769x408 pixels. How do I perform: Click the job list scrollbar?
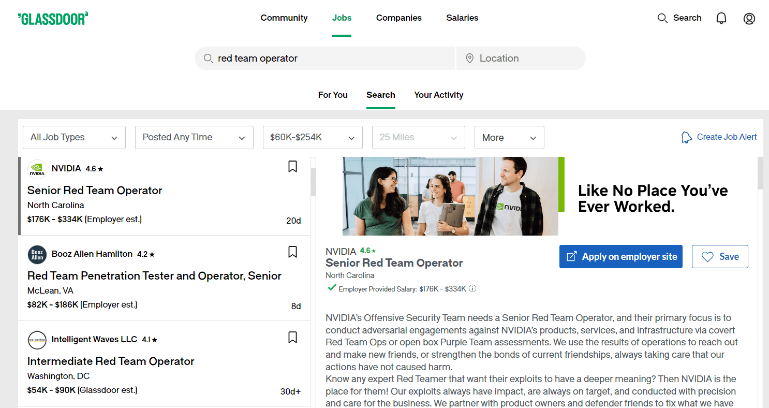pyautogui.click(x=314, y=182)
